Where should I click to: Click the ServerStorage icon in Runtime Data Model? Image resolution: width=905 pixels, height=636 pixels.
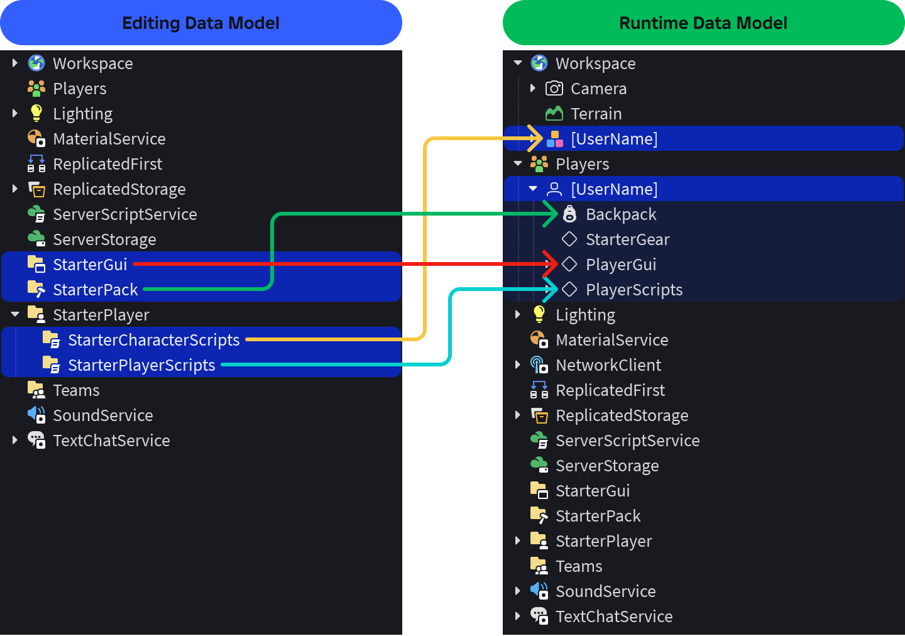pyautogui.click(x=539, y=465)
